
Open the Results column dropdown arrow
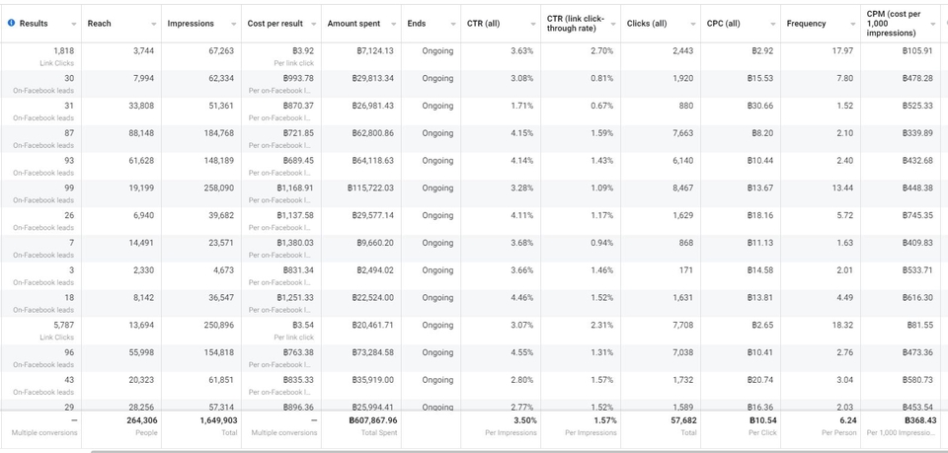point(73,24)
